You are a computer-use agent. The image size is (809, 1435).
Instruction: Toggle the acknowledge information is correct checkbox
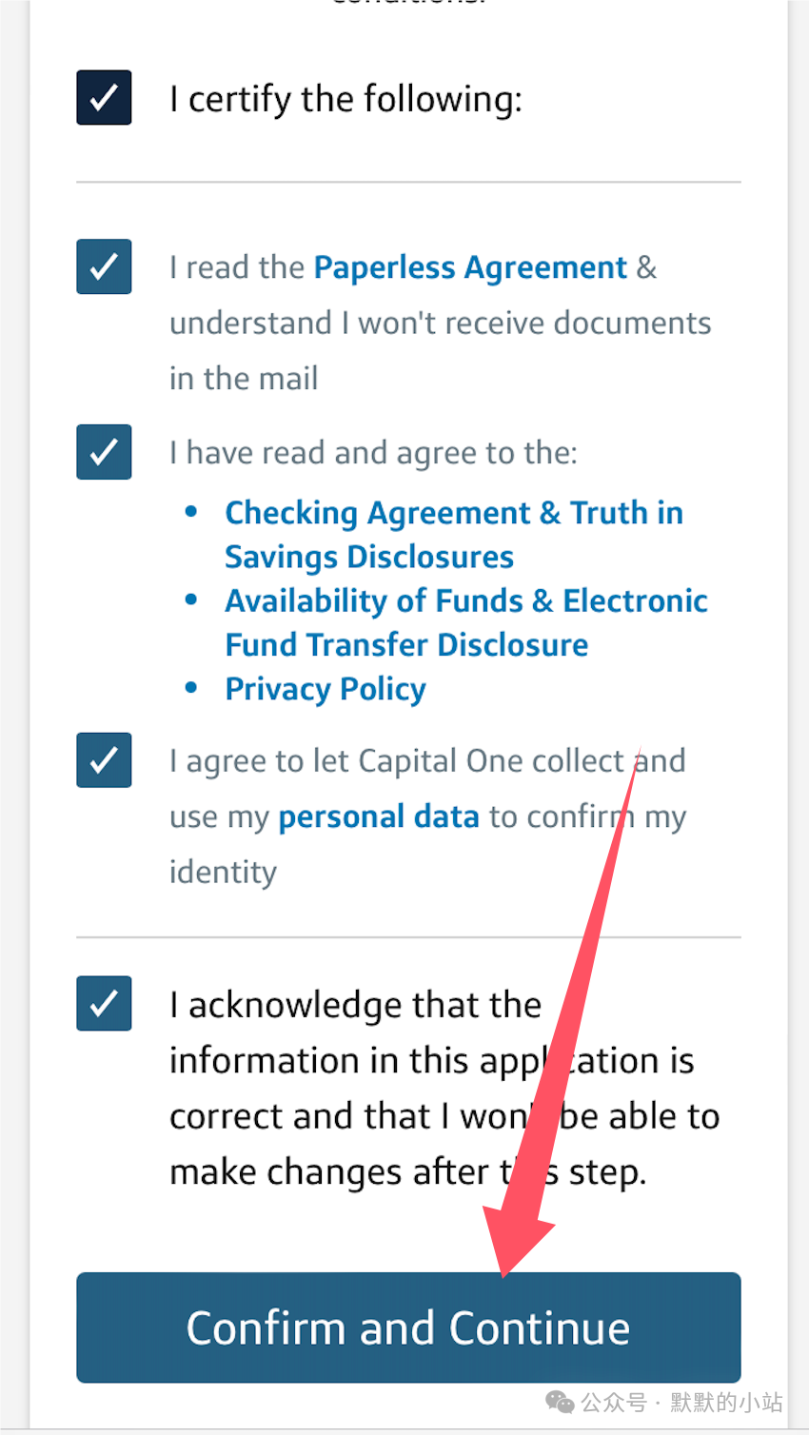(x=104, y=1003)
